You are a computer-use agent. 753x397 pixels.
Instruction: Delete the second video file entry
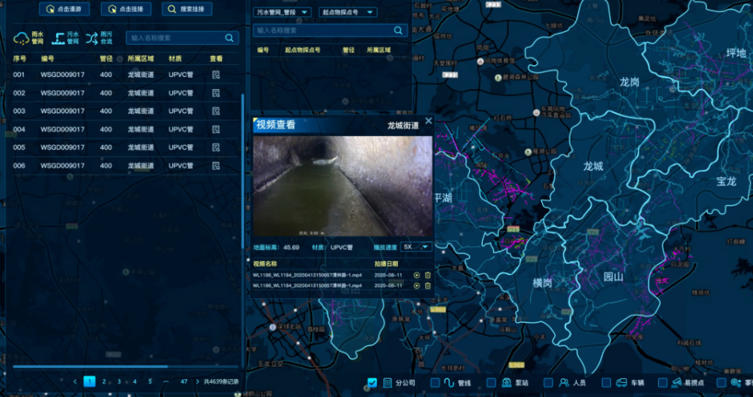[x=428, y=286]
